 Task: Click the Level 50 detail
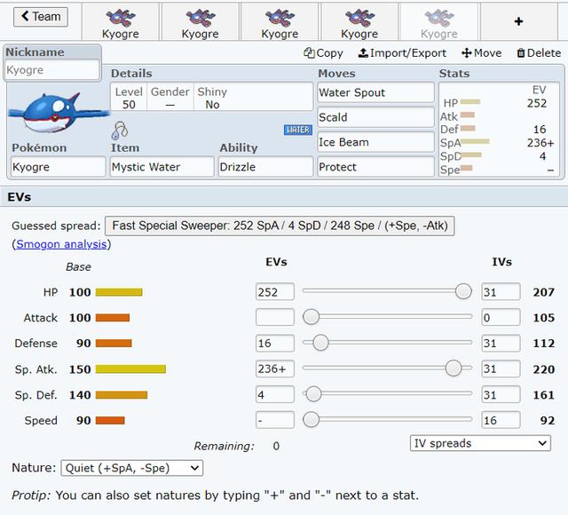[129, 98]
